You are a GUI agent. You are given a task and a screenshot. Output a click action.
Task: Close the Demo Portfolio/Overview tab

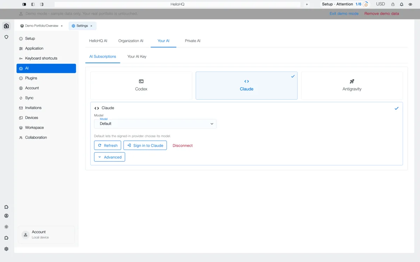62,26
